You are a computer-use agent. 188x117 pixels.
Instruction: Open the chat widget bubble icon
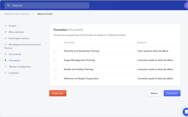[186, 112]
